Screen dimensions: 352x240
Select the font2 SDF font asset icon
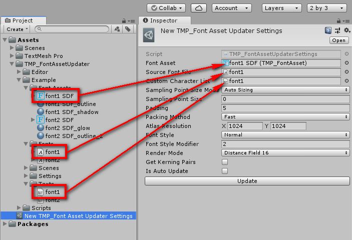[x=41, y=120]
